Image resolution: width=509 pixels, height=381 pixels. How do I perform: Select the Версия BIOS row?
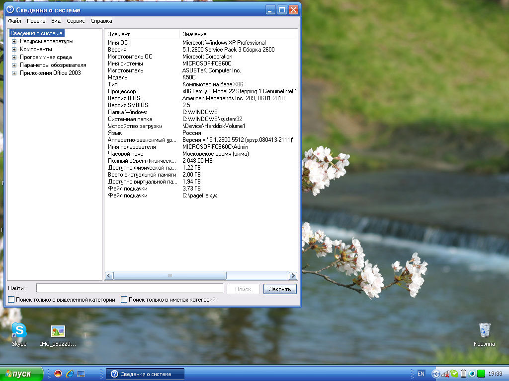[x=201, y=98]
